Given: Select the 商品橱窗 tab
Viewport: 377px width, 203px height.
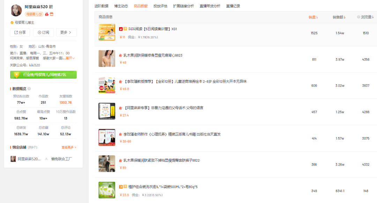Looking at the screenshot, I should pyautogui.click(x=141, y=6).
